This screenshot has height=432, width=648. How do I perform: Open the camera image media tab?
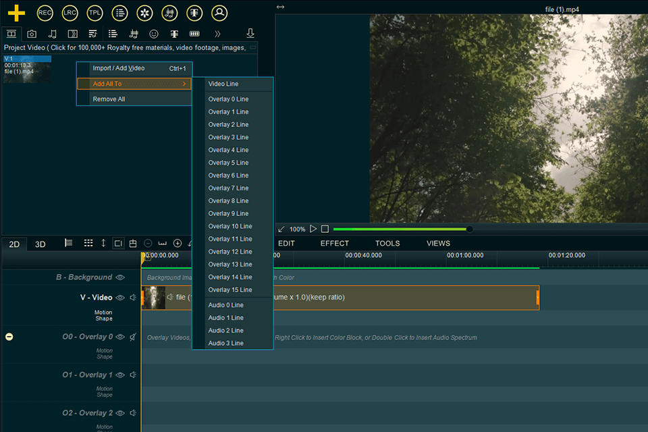(x=32, y=34)
